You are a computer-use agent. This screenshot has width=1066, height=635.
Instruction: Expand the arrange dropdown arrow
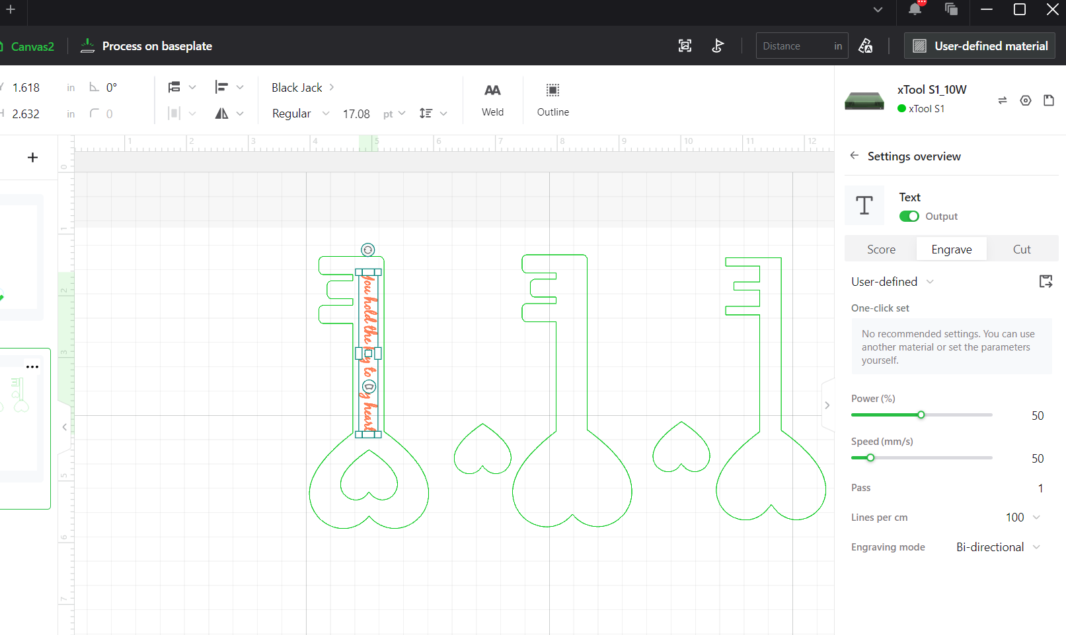click(x=192, y=87)
